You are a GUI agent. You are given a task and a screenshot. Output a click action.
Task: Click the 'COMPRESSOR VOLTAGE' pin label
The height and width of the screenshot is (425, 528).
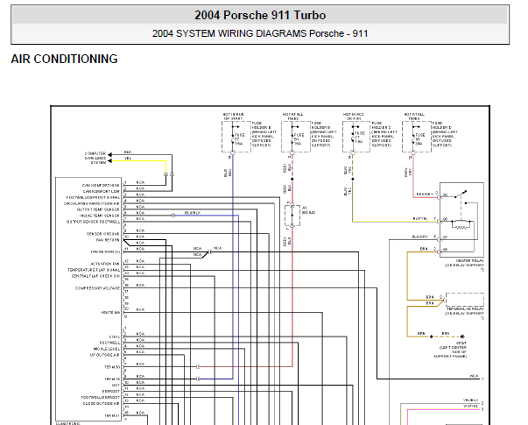point(97,288)
